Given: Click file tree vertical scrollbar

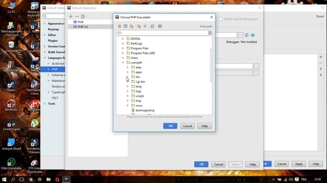Looking at the screenshot, I should coord(211,66).
